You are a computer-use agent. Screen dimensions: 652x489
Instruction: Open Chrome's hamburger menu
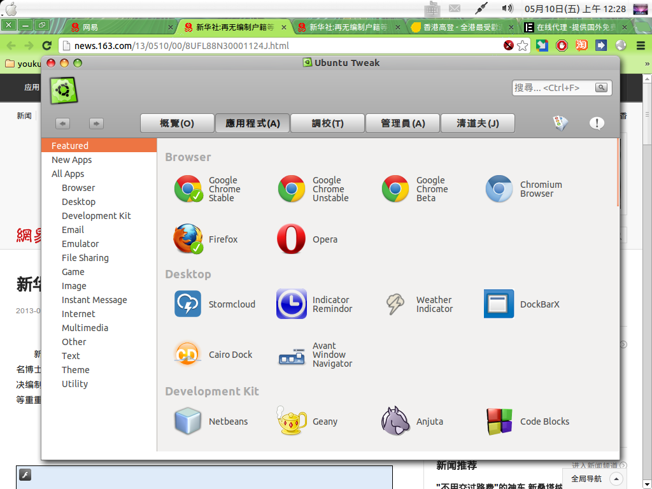pyautogui.click(x=641, y=45)
